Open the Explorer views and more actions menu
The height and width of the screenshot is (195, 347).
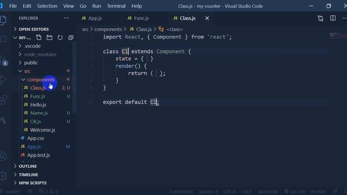pyautogui.click(x=66, y=18)
